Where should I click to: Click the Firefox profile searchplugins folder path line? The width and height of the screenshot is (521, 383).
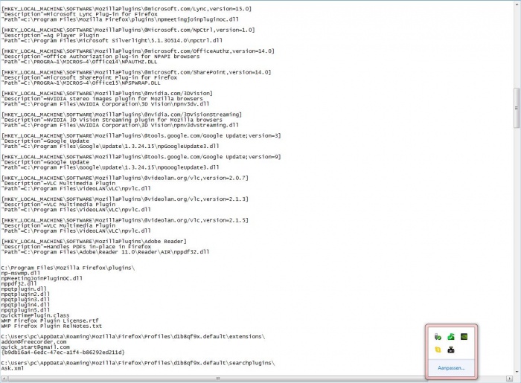click(x=138, y=363)
